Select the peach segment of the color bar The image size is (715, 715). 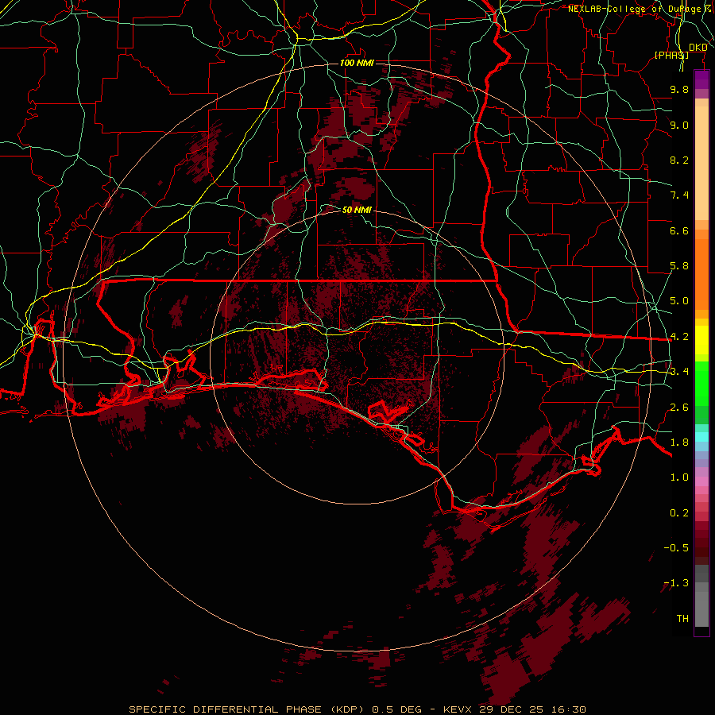701,163
